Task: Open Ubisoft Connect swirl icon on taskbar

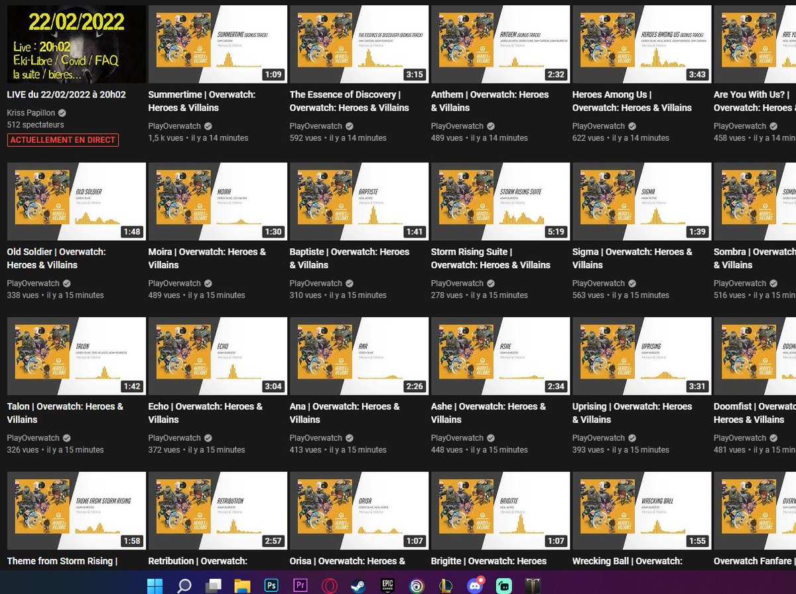Action: (417, 585)
